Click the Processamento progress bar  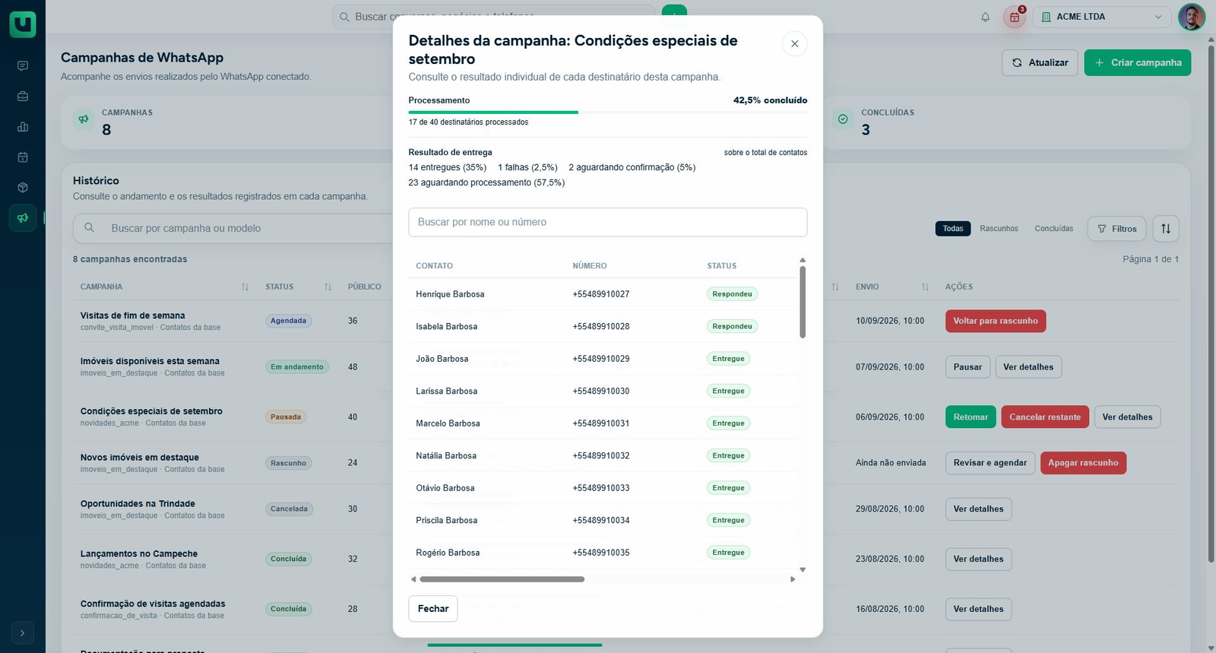click(x=608, y=113)
